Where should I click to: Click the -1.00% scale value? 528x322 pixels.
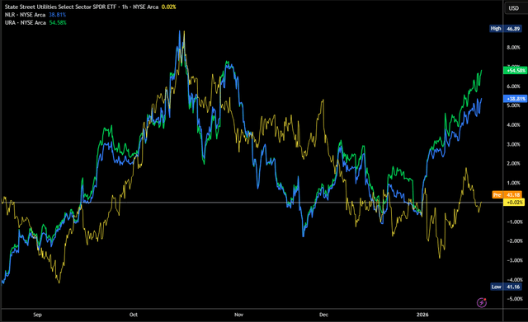(x=514, y=222)
